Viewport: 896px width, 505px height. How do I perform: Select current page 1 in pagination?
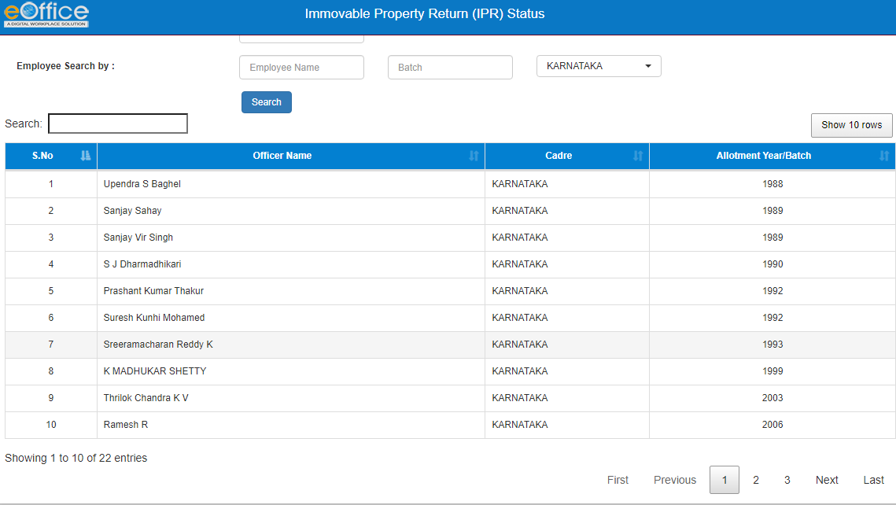click(x=725, y=480)
